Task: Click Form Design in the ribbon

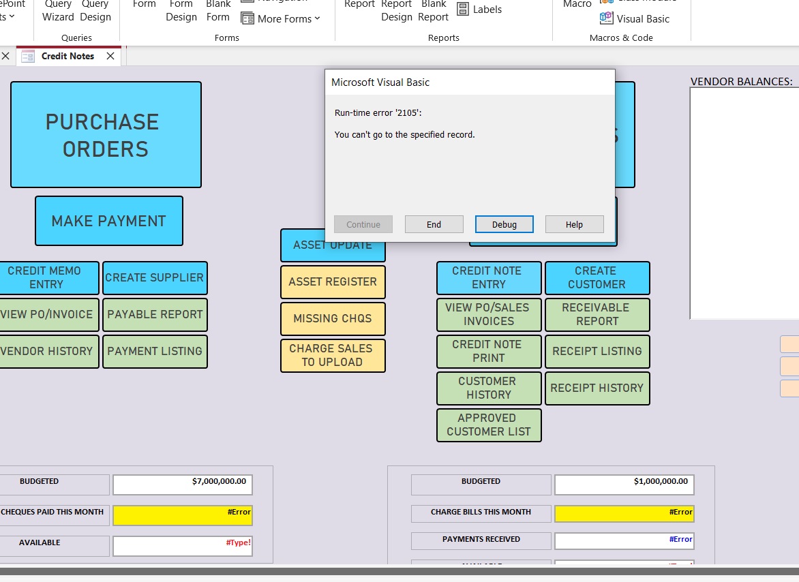Action: 181,11
